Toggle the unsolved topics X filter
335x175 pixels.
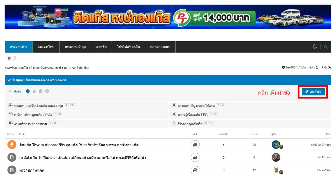(x=47, y=91)
